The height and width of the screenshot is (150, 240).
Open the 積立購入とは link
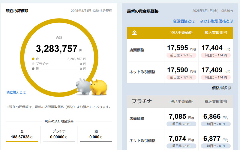point(16,92)
